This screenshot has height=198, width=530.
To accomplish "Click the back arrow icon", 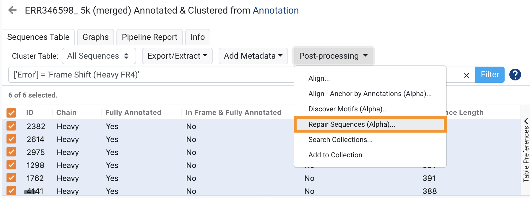I will [x=12, y=10].
